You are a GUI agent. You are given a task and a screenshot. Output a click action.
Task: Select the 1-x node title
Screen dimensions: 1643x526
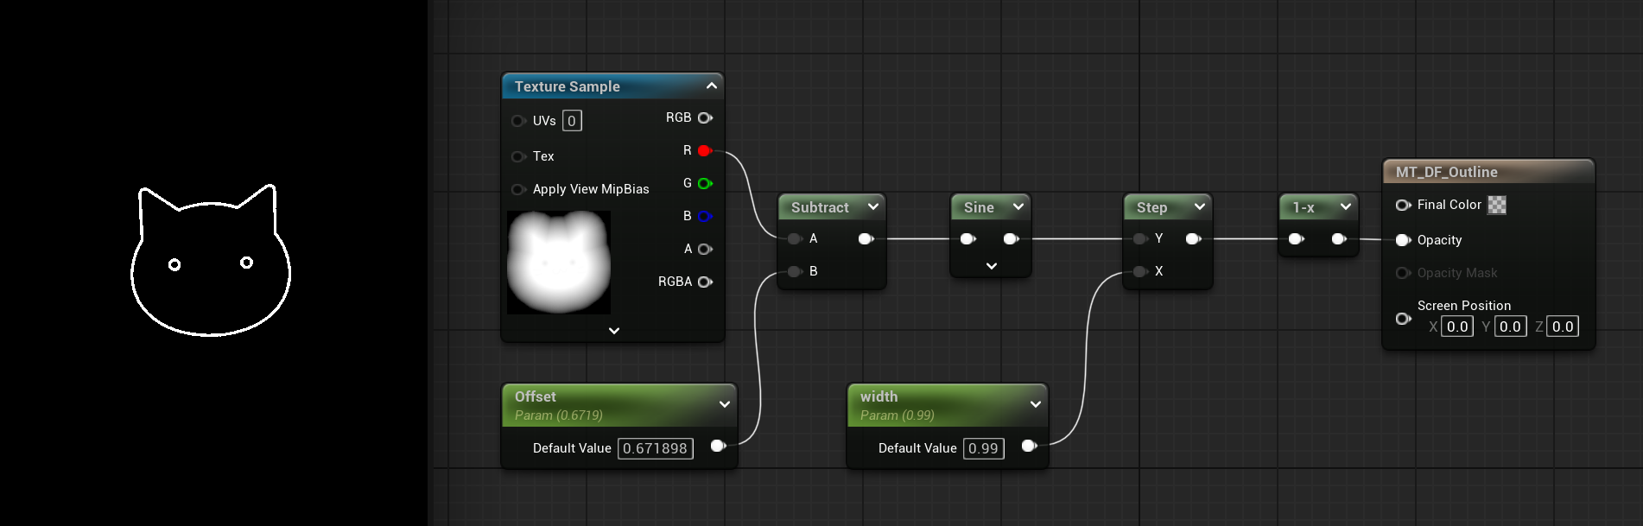coord(1303,208)
